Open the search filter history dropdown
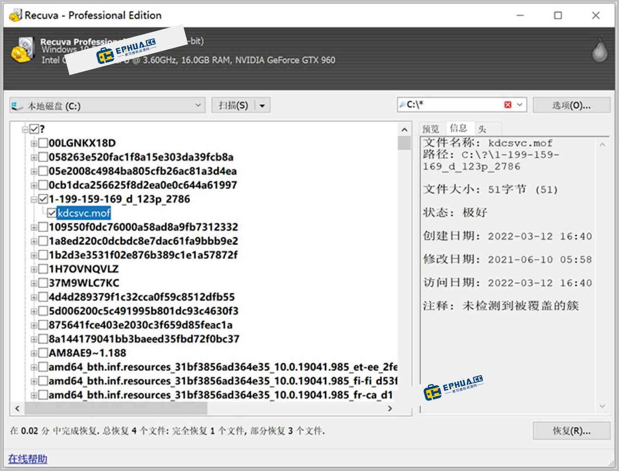 tap(519, 104)
